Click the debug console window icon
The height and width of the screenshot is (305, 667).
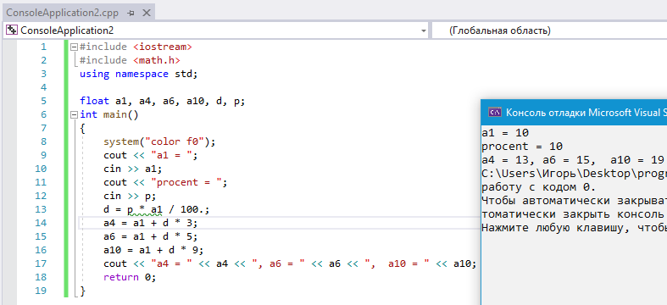click(x=494, y=113)
